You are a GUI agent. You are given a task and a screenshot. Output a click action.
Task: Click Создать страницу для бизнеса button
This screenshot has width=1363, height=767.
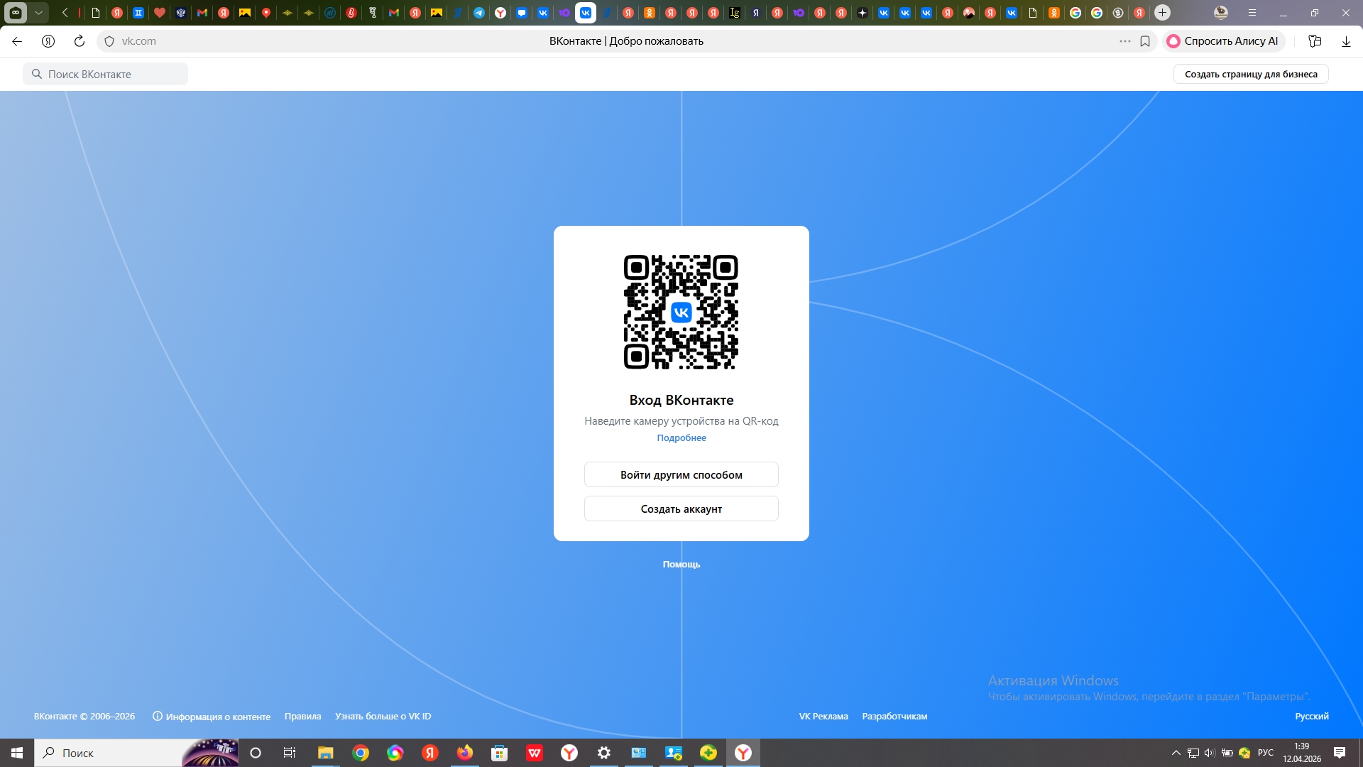pyautogui.click(x=1250, y=74)
